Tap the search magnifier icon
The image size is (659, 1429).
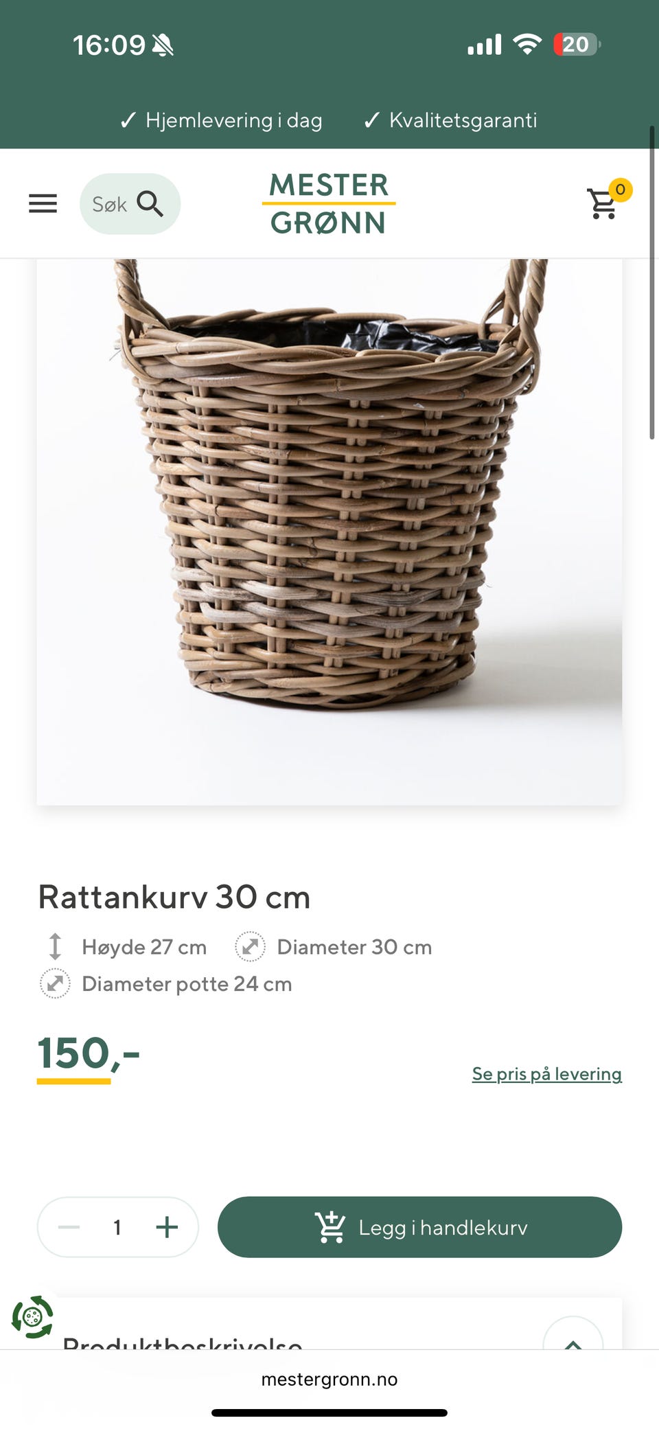150,204
